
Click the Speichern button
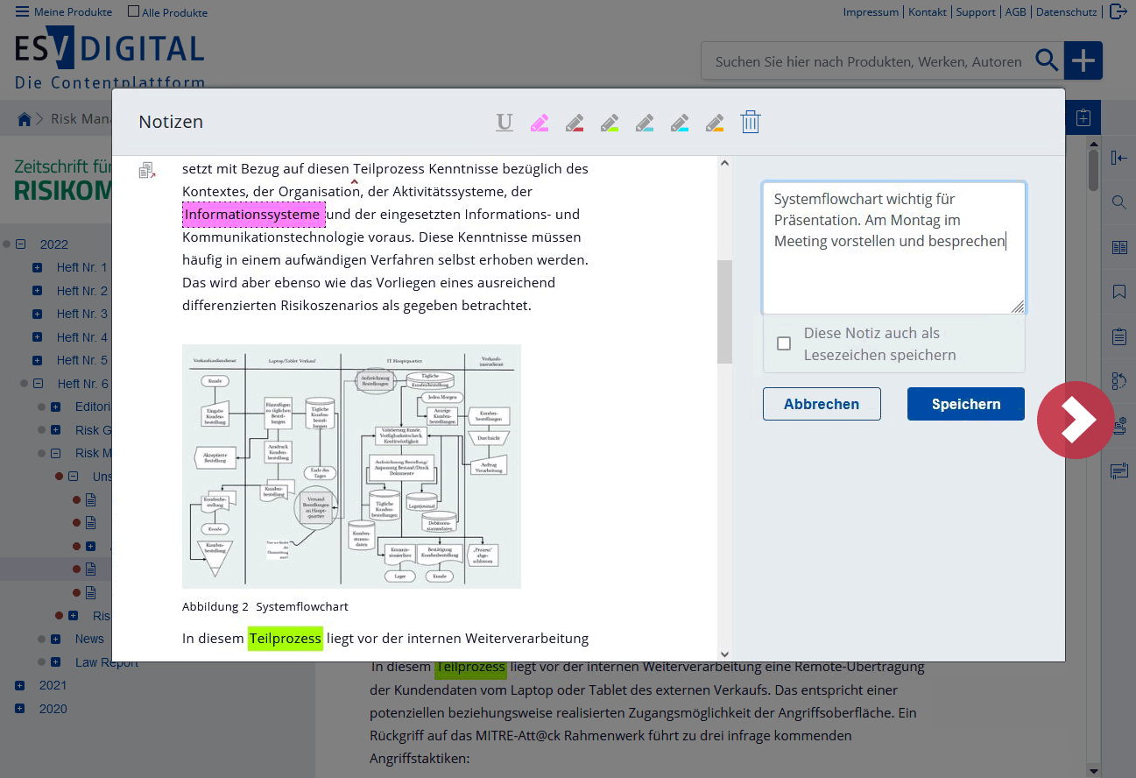coord(965,404)
